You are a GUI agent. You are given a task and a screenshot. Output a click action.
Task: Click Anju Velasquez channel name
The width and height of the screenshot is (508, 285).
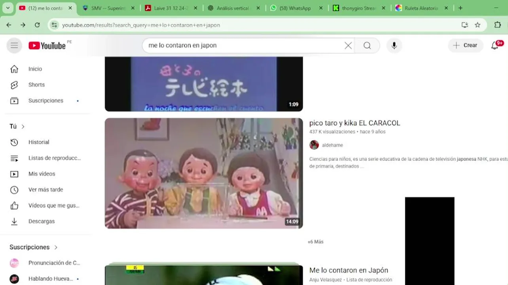coord(326,280)
